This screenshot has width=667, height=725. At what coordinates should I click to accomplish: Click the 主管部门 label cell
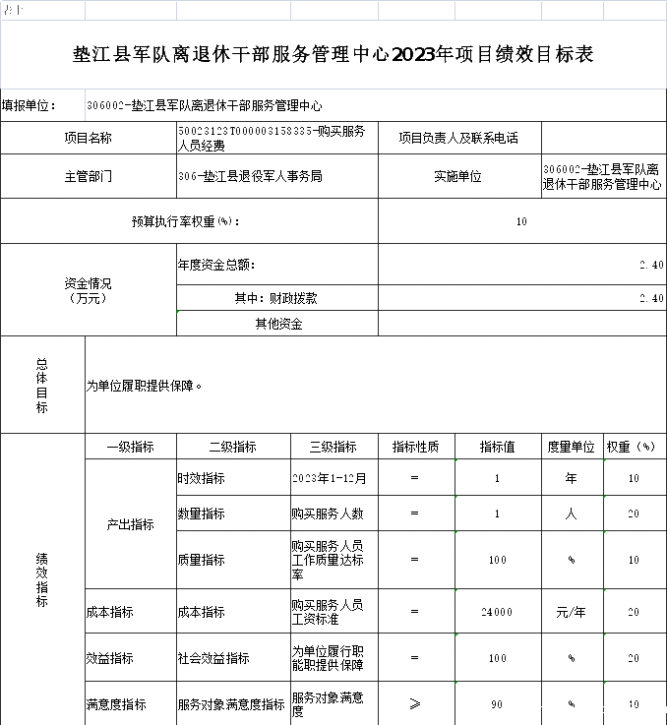(89, 177)
